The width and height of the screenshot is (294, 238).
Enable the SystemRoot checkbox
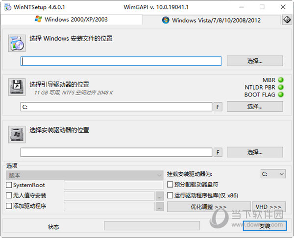(x=9, y=185)
